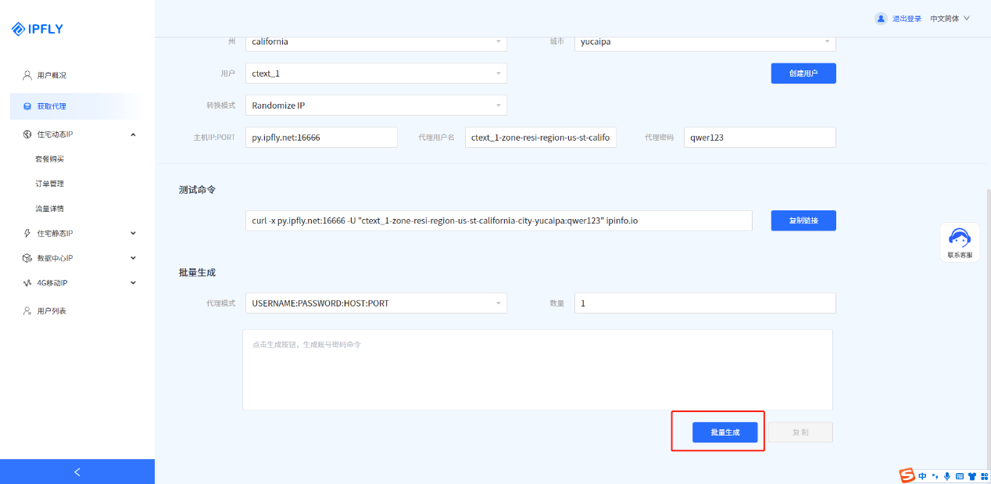Click the keyboard icon in IME toolbar
The image size is (991, 484).
coord(959,475)
